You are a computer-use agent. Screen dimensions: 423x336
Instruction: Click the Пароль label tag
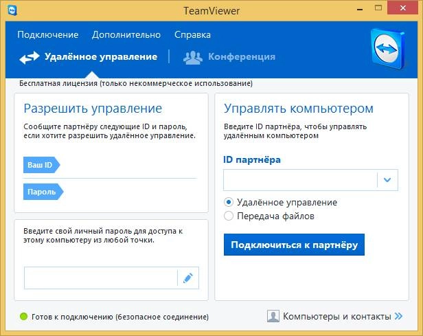[43, 192]
